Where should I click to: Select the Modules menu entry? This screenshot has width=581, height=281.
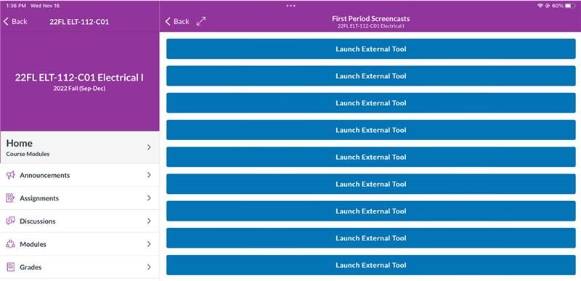[x=80, y=244]
